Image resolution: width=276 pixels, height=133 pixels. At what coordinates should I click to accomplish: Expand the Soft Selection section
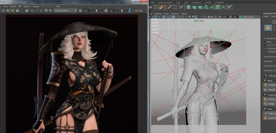[266, 76]
